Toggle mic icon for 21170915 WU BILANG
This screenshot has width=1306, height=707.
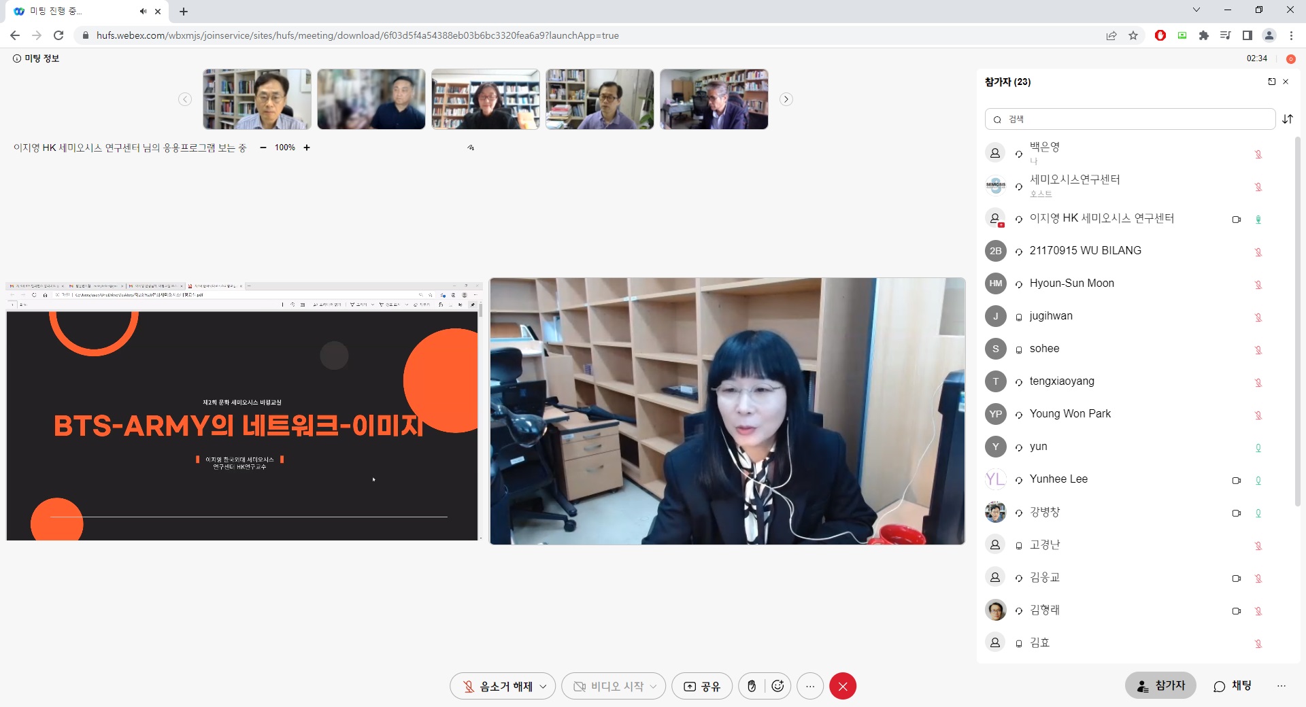pos(1258,252)
